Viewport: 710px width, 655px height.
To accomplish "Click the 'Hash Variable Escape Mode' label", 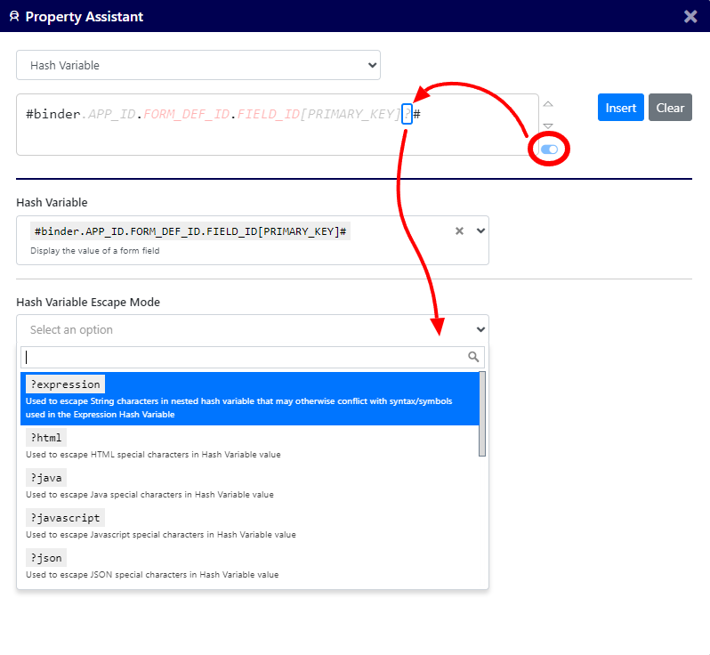I will (x=88, y=302).
